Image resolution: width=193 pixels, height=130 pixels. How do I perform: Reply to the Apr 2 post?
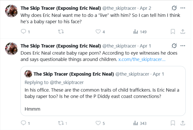click(23, 32)
